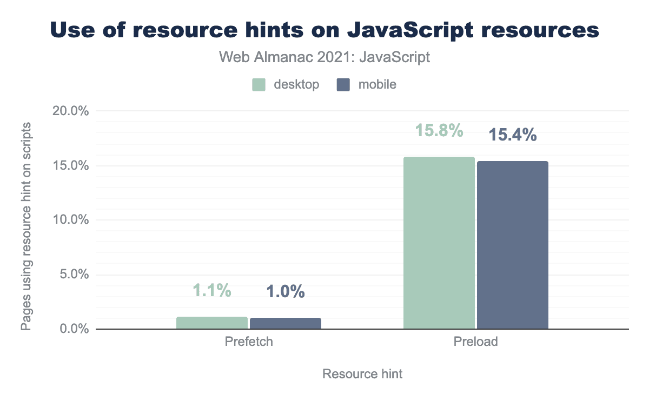Click the 10.0% y-axis tick label

pyautogui.click(x=70, y=220)
